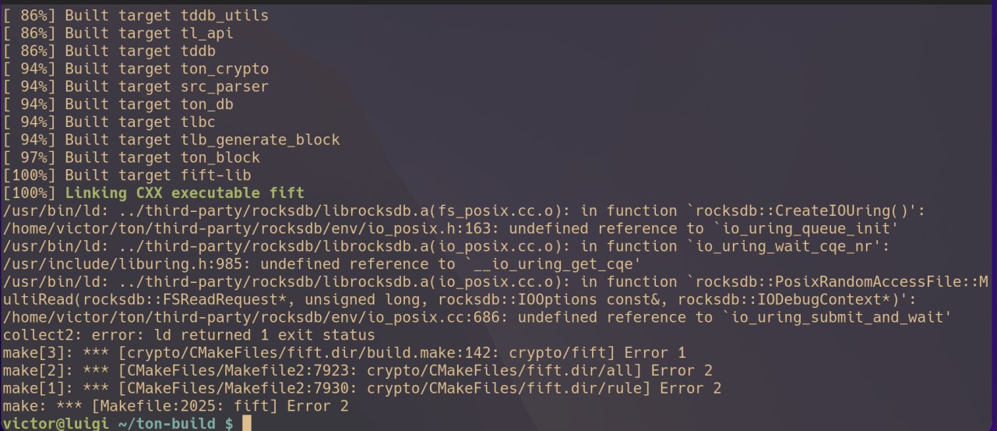
Task: Click the 'make[3]' build.make:142 error line
Action: [344, 353]
